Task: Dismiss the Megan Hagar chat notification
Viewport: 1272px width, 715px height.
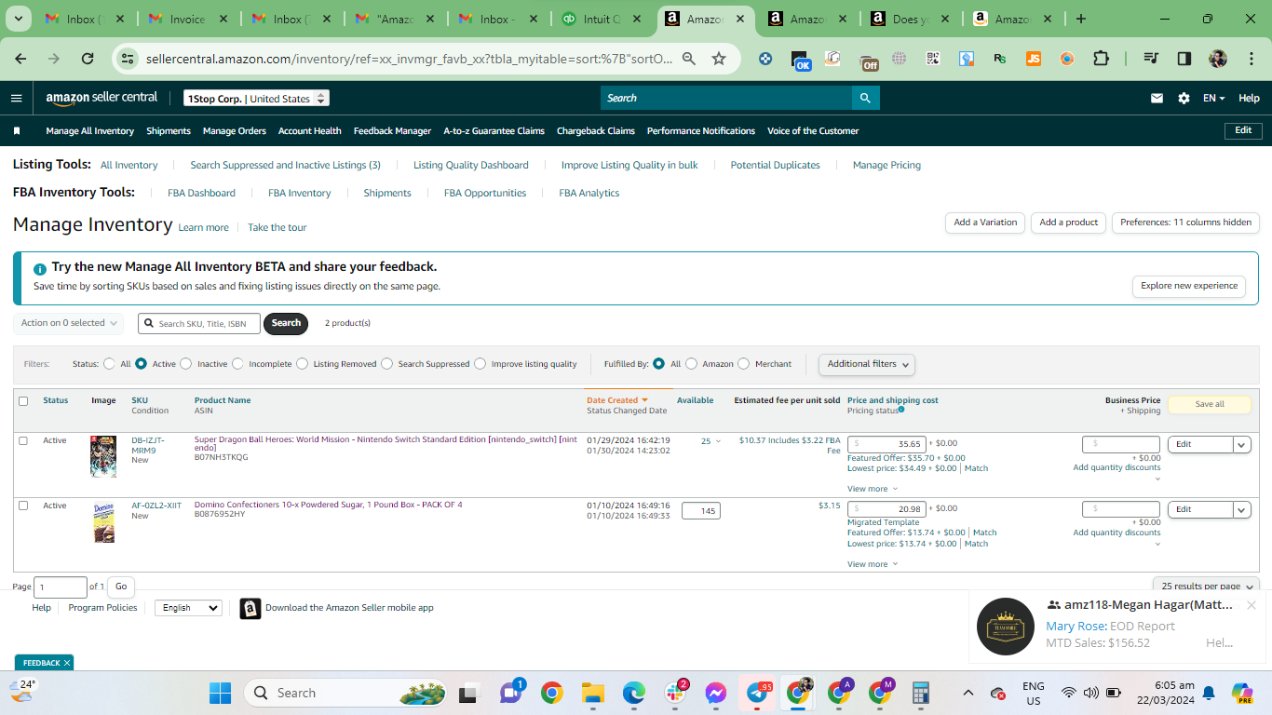Action: click(1252, 605)
